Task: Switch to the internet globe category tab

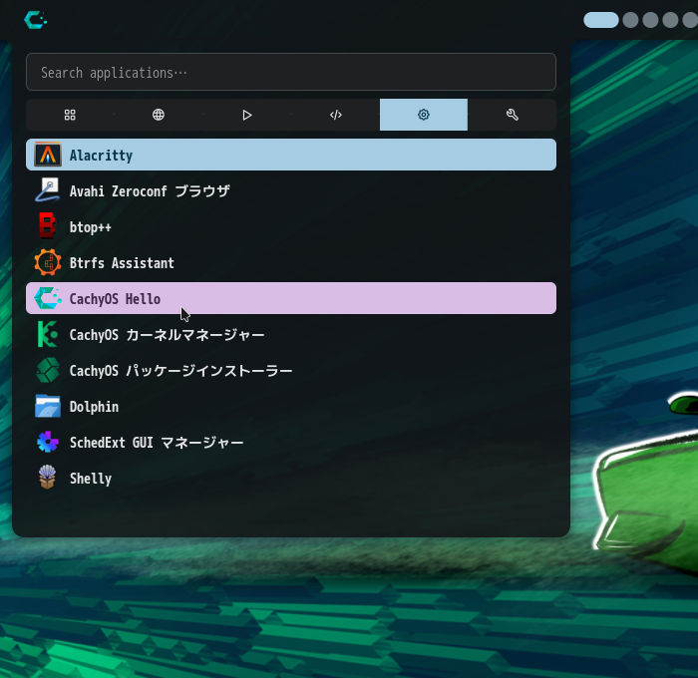Action: [159, 115]
